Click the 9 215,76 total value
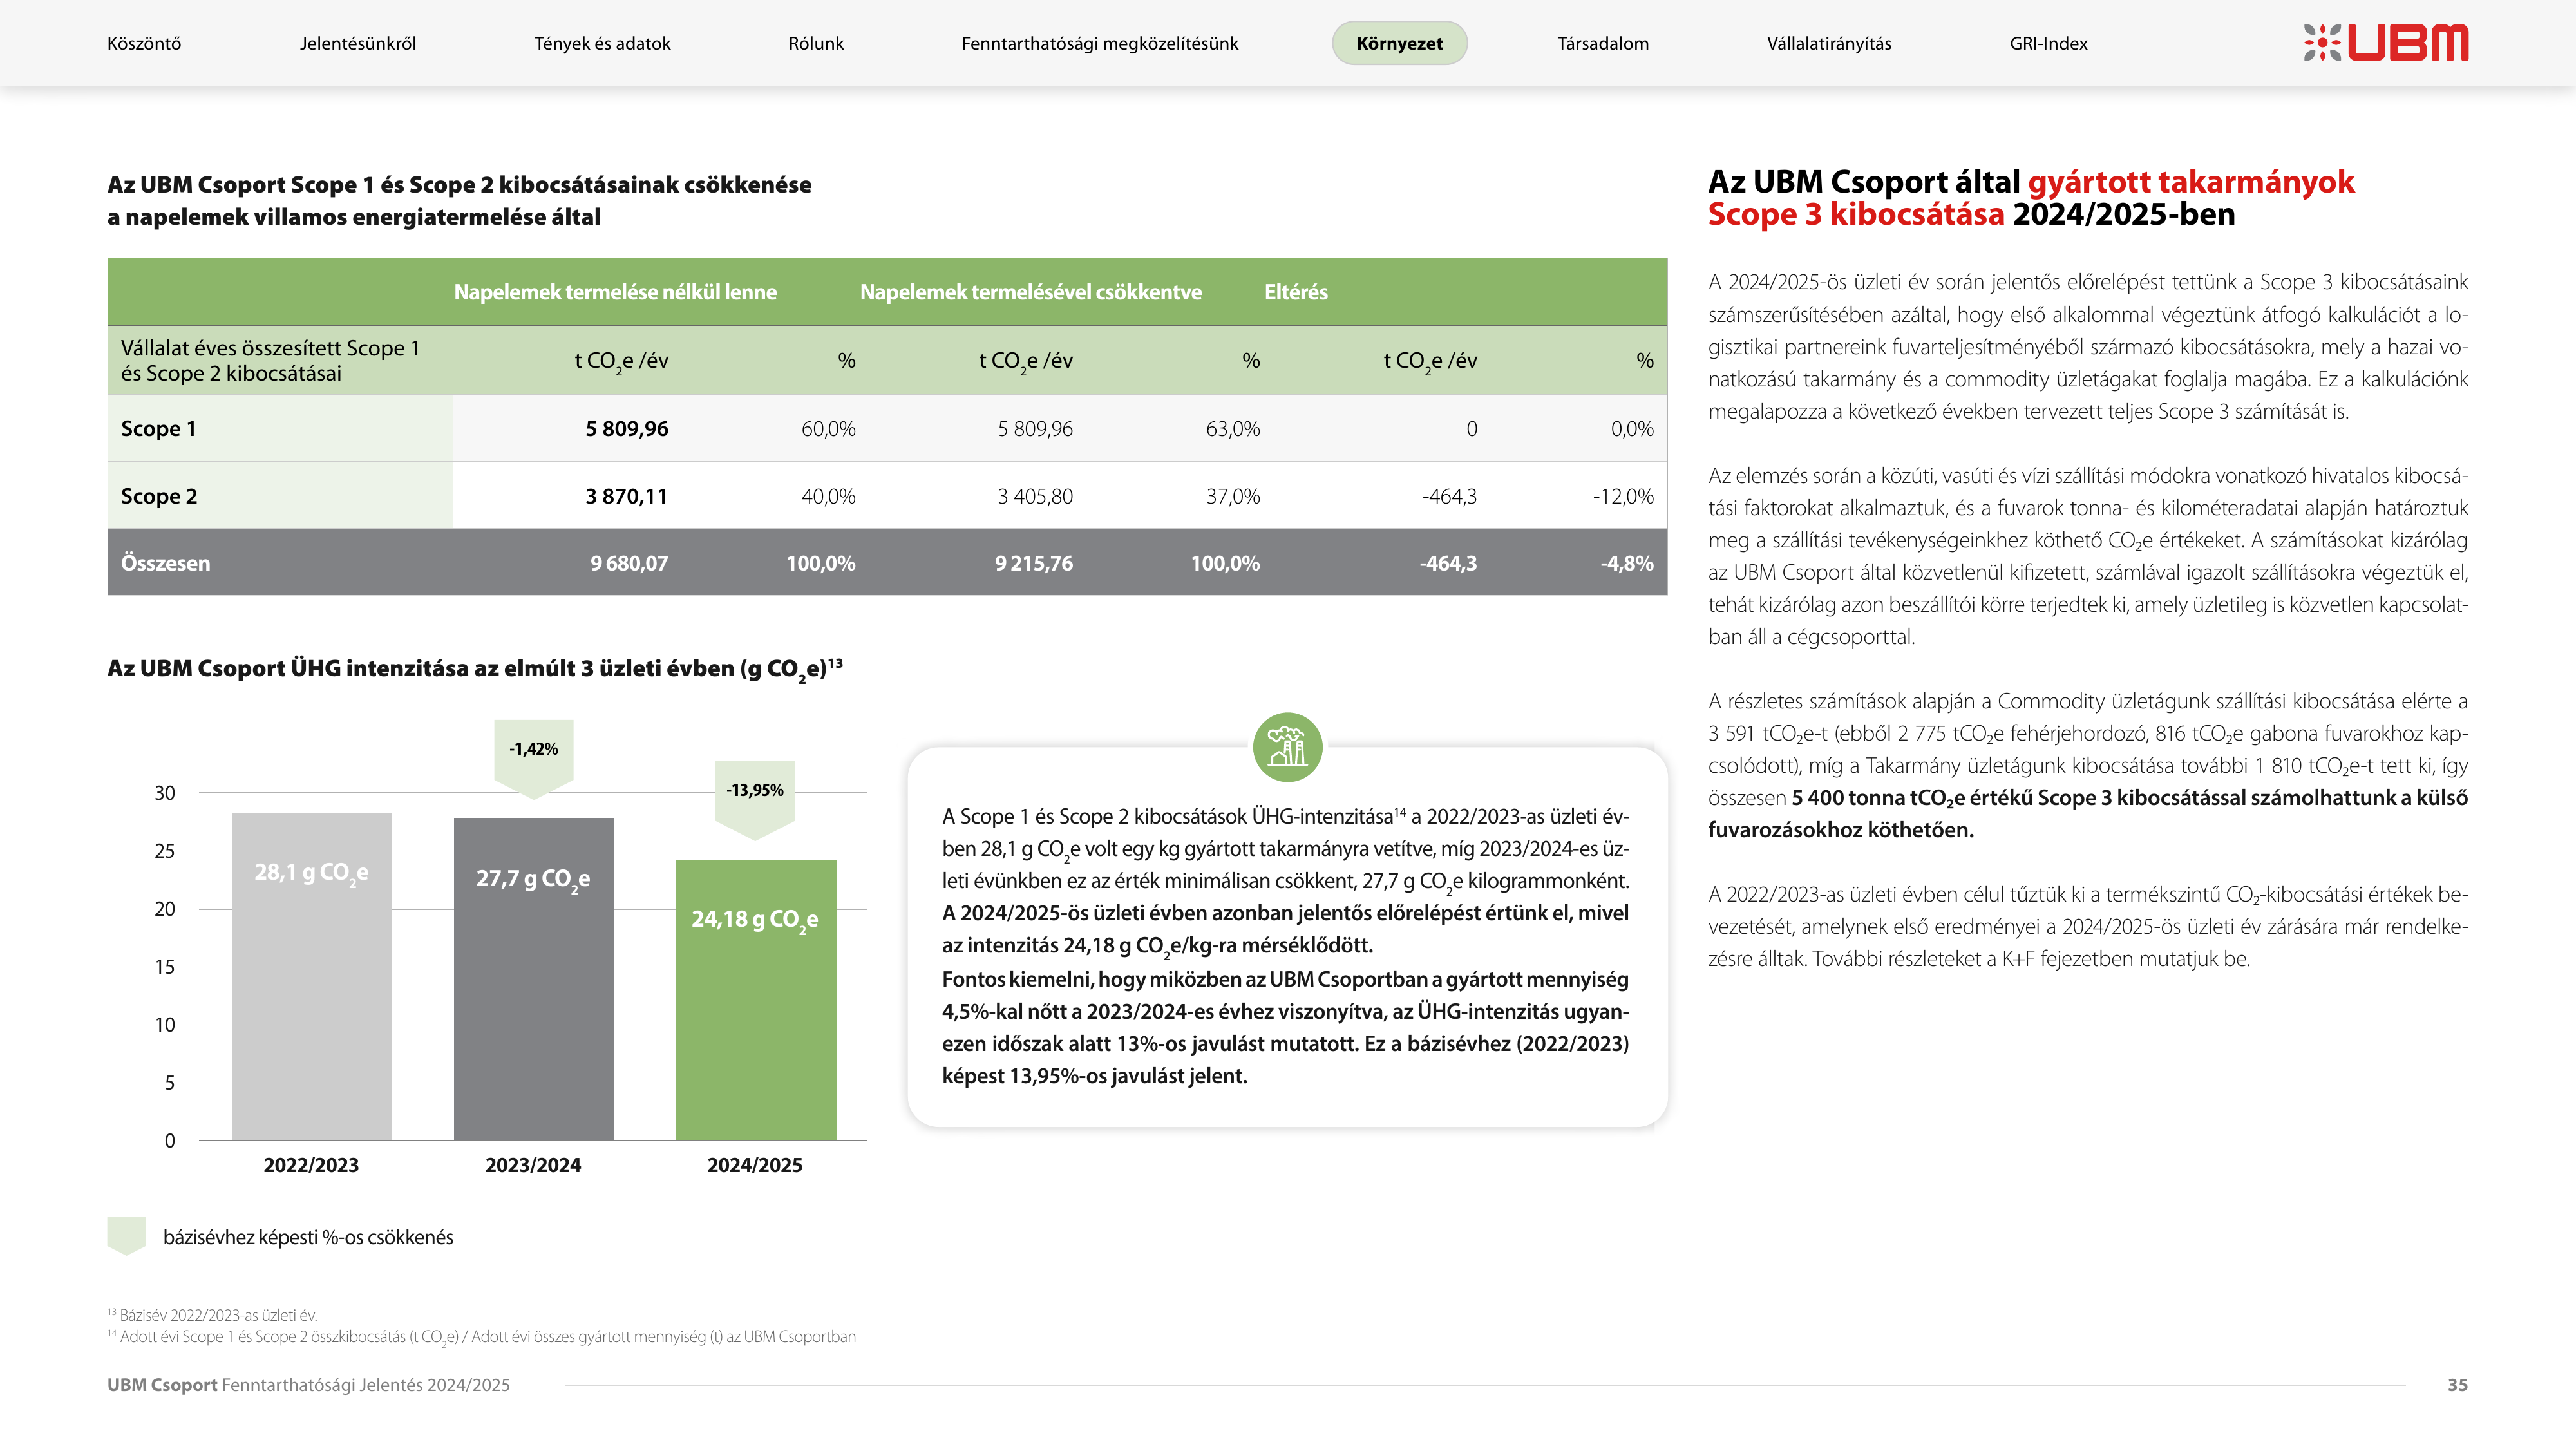 pos(1034,563)
